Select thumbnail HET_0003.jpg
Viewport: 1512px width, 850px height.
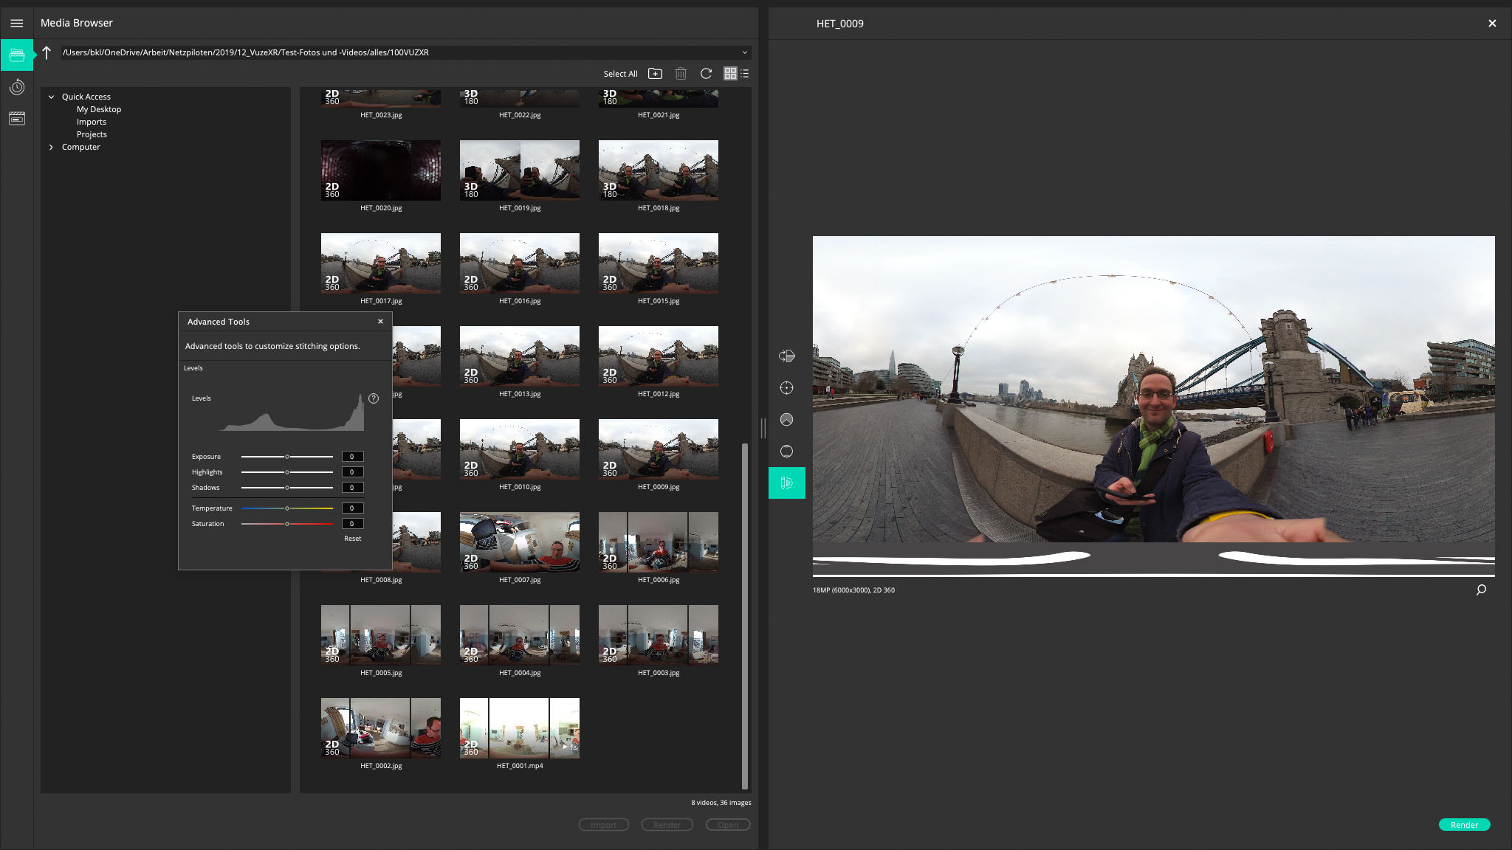[659, 635]
